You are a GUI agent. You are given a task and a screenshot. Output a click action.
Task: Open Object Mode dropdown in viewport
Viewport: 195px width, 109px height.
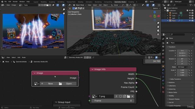point(79,5)
